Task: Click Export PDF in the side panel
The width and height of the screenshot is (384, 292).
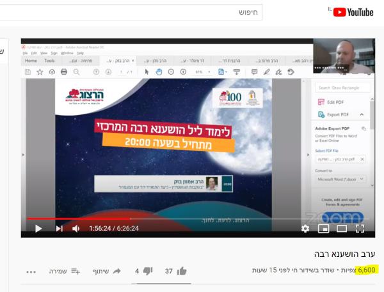Action: (333, 114)
